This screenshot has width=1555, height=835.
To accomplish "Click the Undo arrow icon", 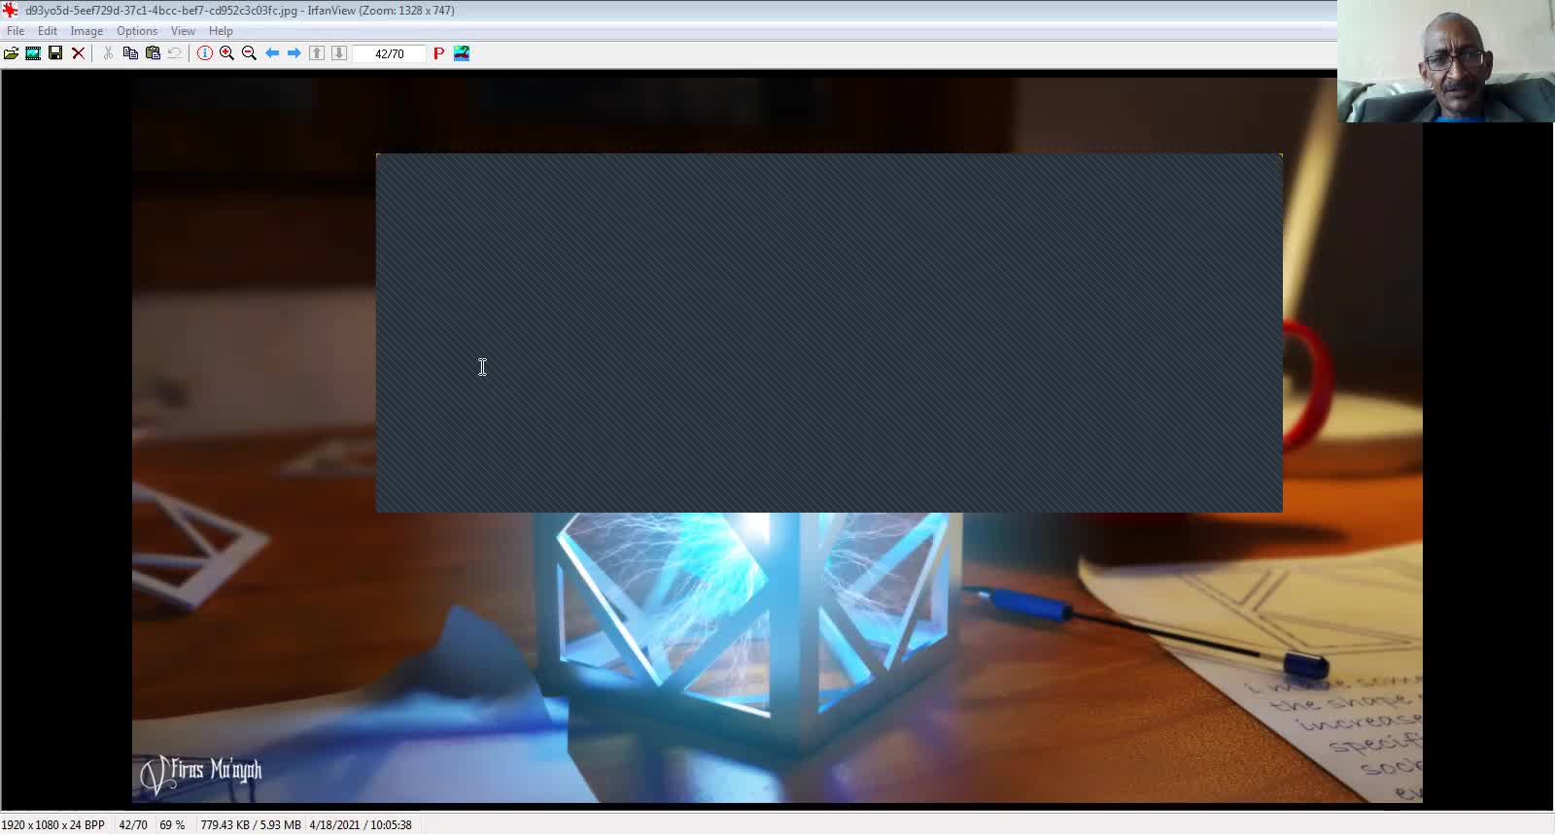I will coord(175,53).
